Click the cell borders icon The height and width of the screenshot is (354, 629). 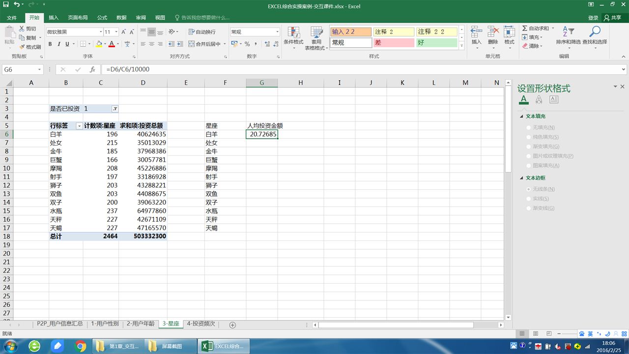click(83, 44)
